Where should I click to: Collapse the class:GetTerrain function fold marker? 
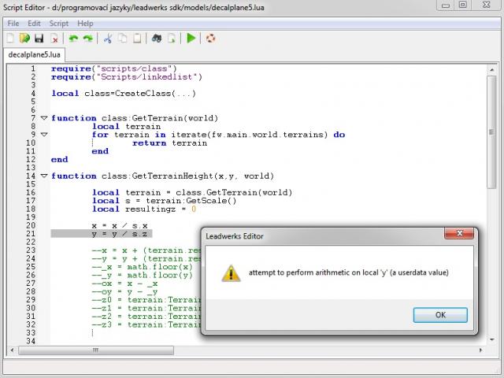click(x=44, y=118)
